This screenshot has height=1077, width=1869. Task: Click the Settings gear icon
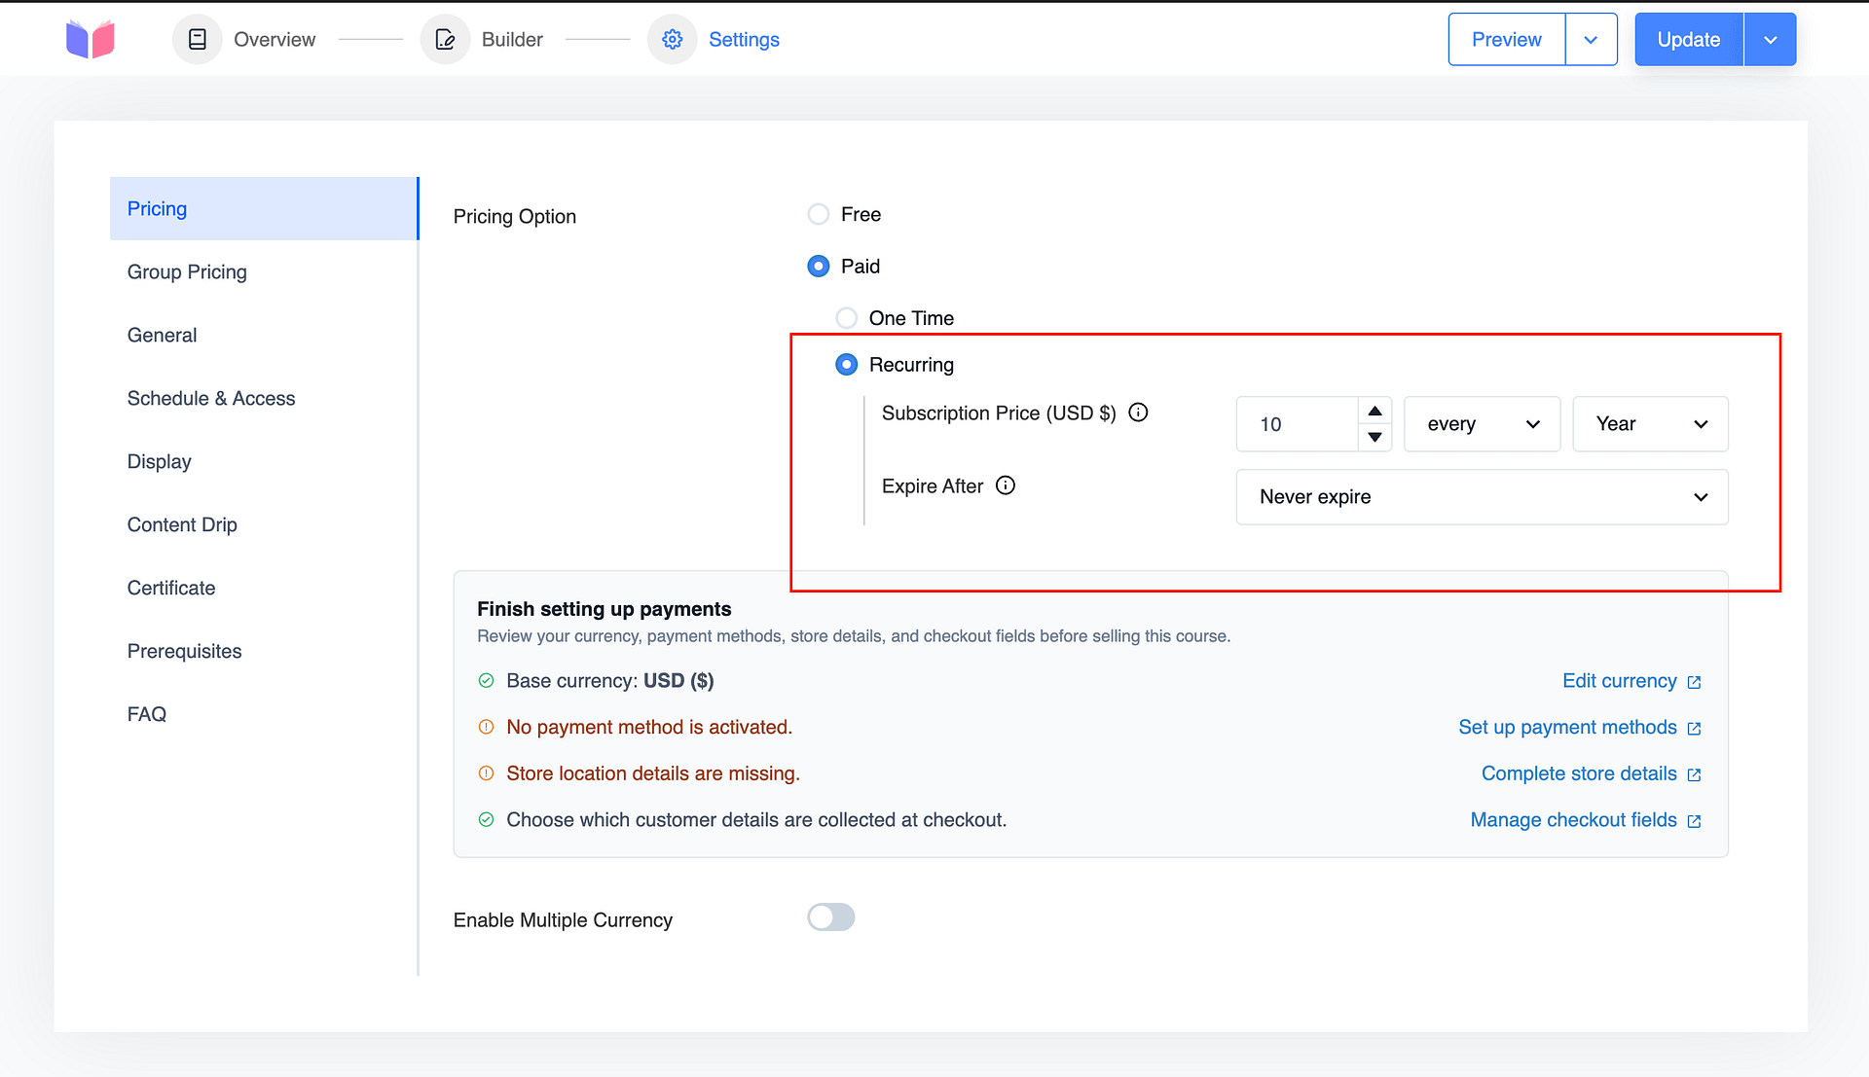click(x=672, y=39)
